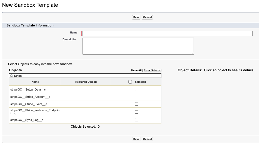Open the Show Selected link
This screenshot has height=145, width=259.
(152, 70)
